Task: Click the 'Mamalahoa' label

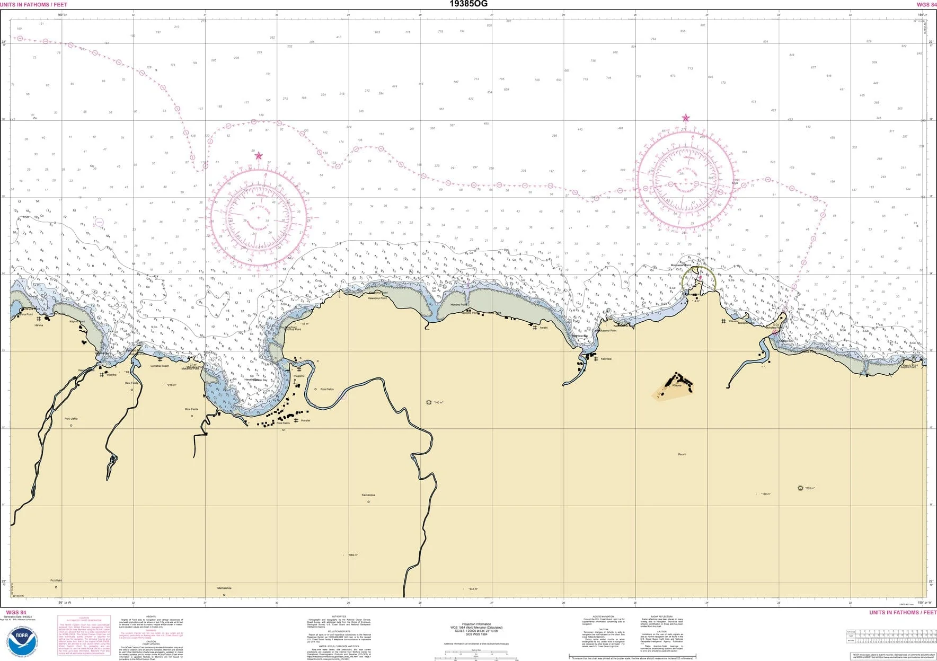Action: pos(224,588)
